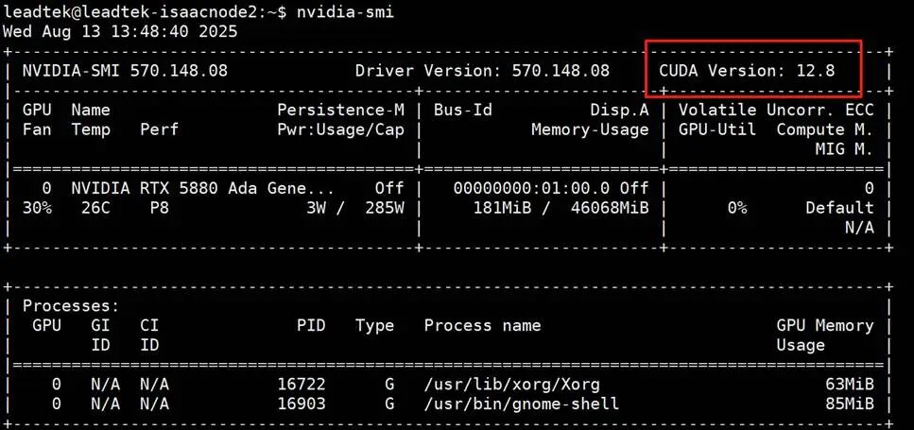Click the date line Wed Aug 13

tap(120, 31)
